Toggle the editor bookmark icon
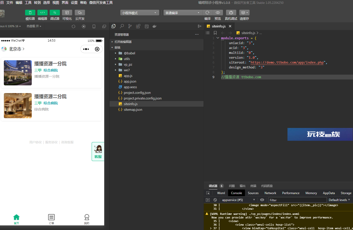Viewport: 353px width, 230px height. click(x=215, y=33)
